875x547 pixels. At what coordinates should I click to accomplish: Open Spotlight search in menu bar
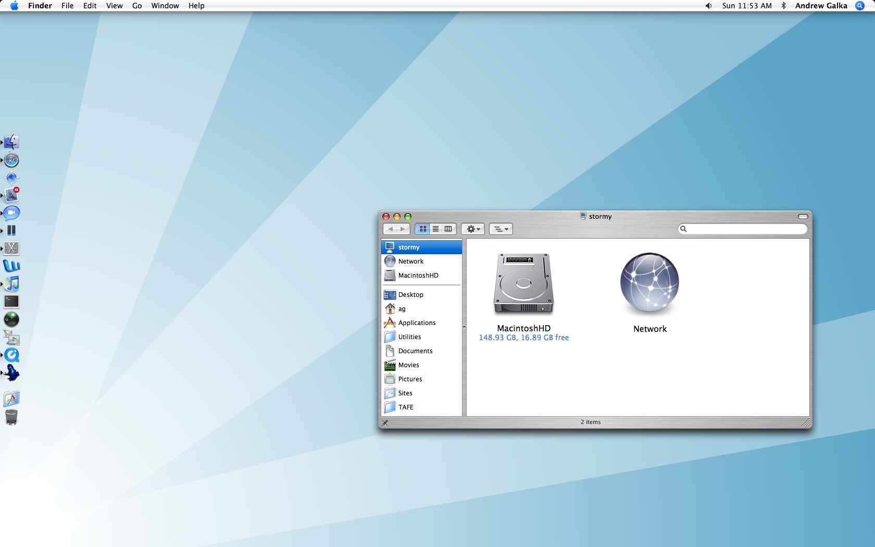(x=860, y=6)
